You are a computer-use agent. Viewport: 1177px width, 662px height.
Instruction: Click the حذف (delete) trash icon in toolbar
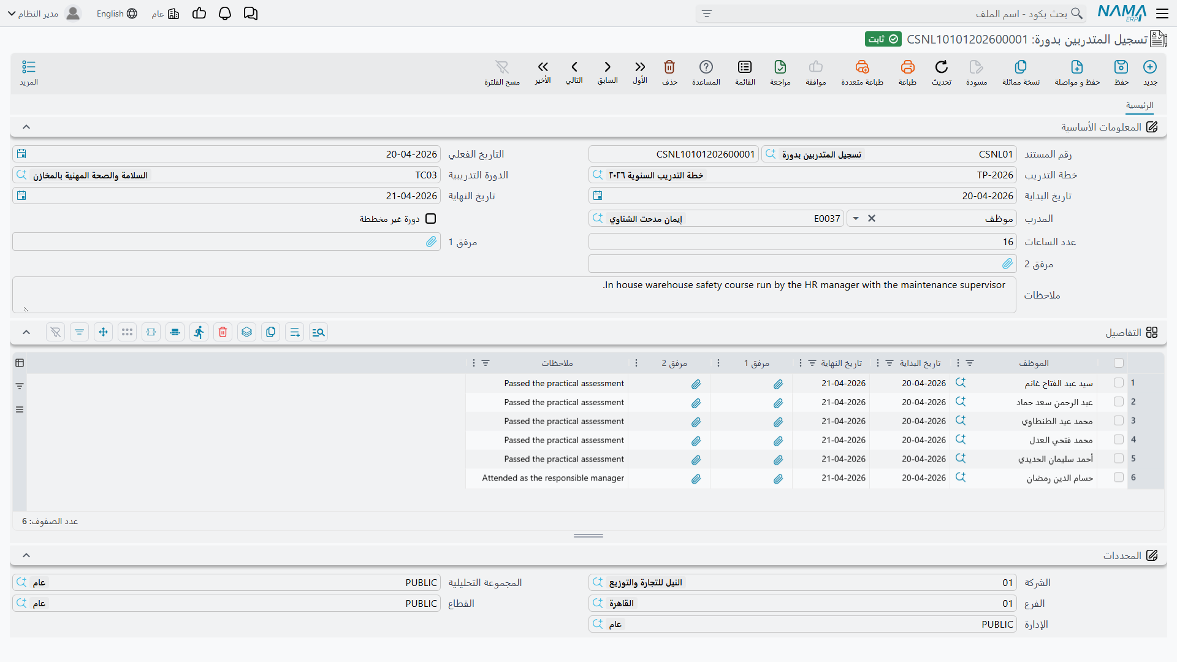pyautogui.click(x=669, y=67)
